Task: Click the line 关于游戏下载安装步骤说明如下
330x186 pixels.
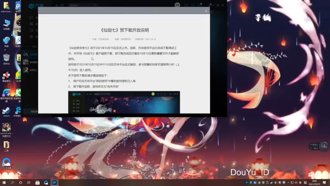Action: 88,76
